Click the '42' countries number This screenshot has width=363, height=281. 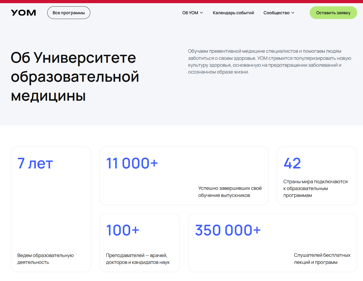[292, 163]
